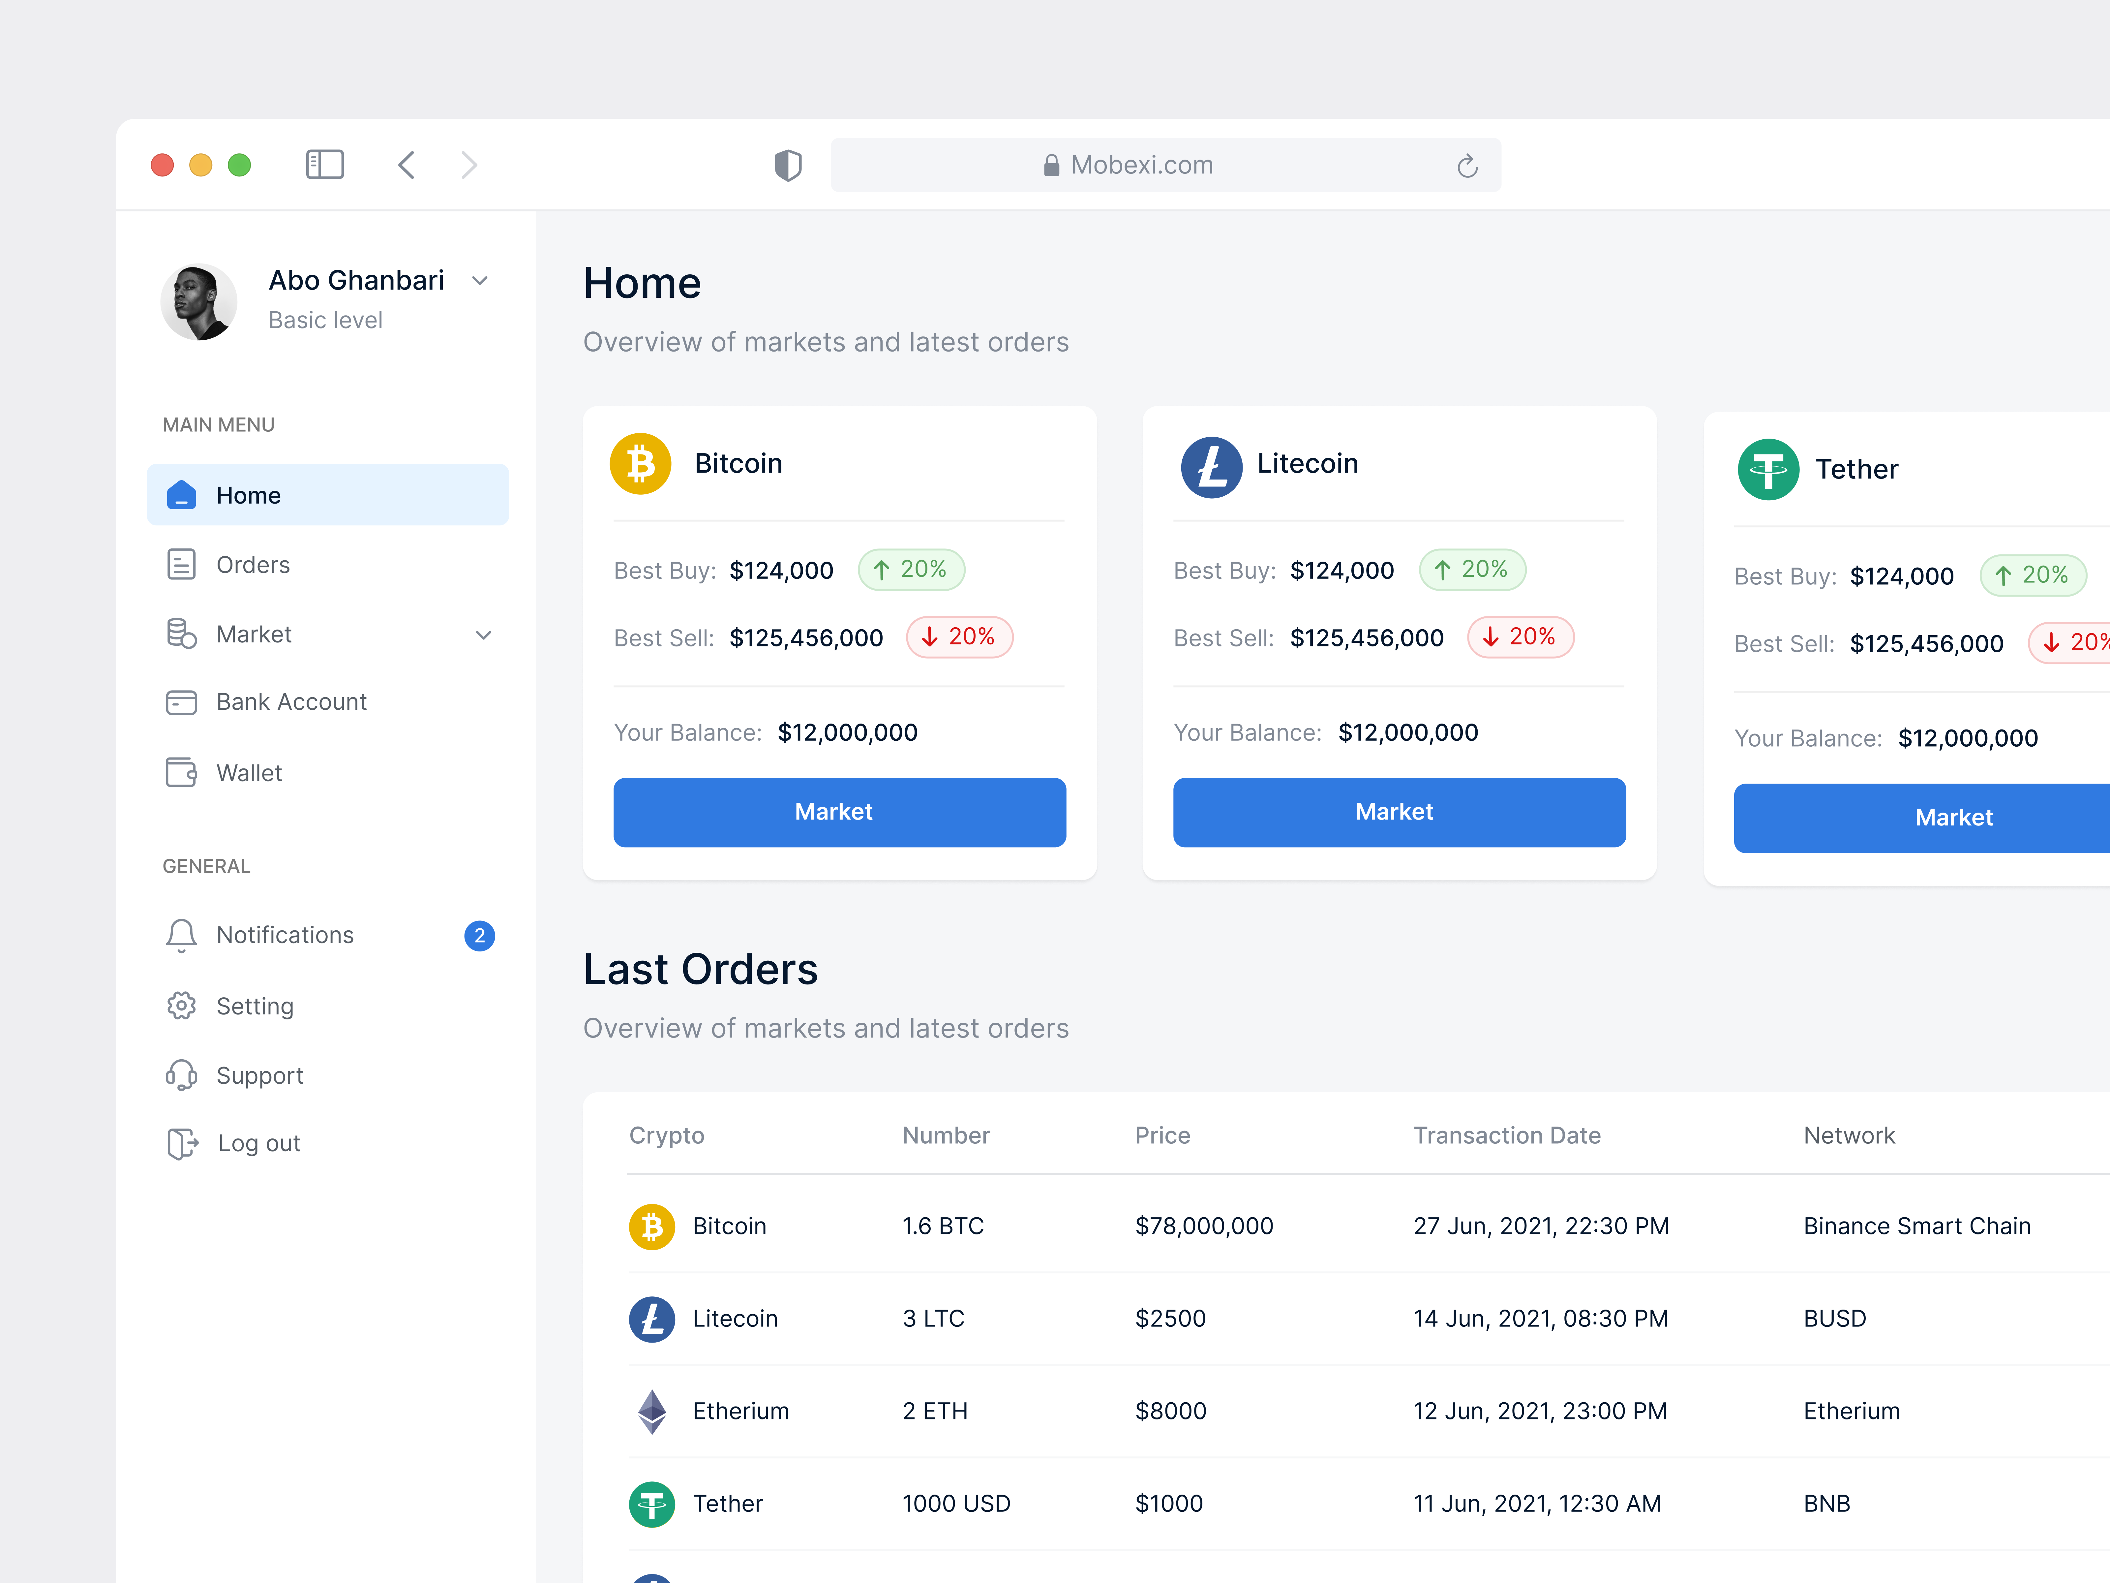Click the Market coins icon
This screenshot has height=1583, width=2110.
coord(181,634)
